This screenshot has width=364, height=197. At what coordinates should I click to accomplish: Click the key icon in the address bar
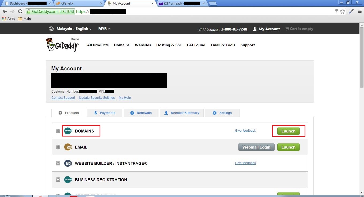pyautogui.click(x=337, y=11)
